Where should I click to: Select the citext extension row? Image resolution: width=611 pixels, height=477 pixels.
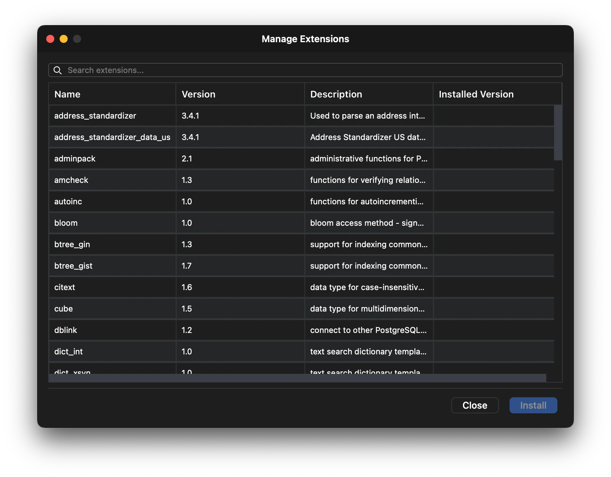(65, 287)
